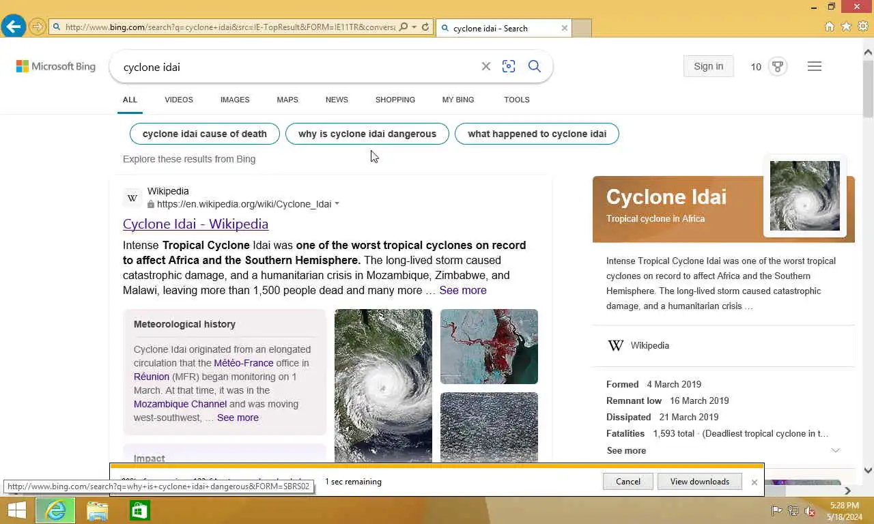Click the View downloads button
The width and height of the screenshot is (874, 524).
[x=700, y=482]
